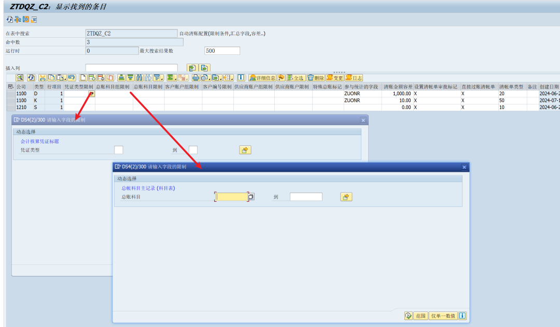Image resolution: width=560 pixels, height=327 pixels.
Task: Select the row with company 1100 type D
Action: point(11,94)
